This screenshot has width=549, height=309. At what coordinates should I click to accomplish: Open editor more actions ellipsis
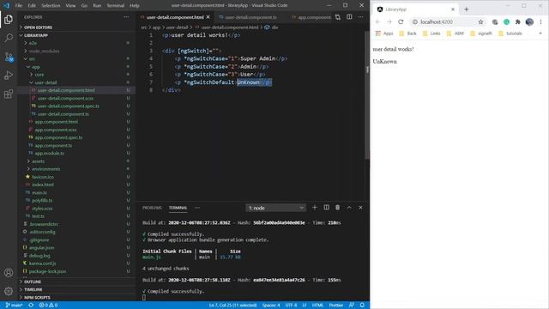[x=360, y=17]
